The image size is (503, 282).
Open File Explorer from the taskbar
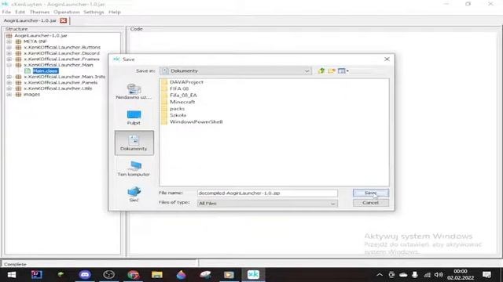pos(157,275)
